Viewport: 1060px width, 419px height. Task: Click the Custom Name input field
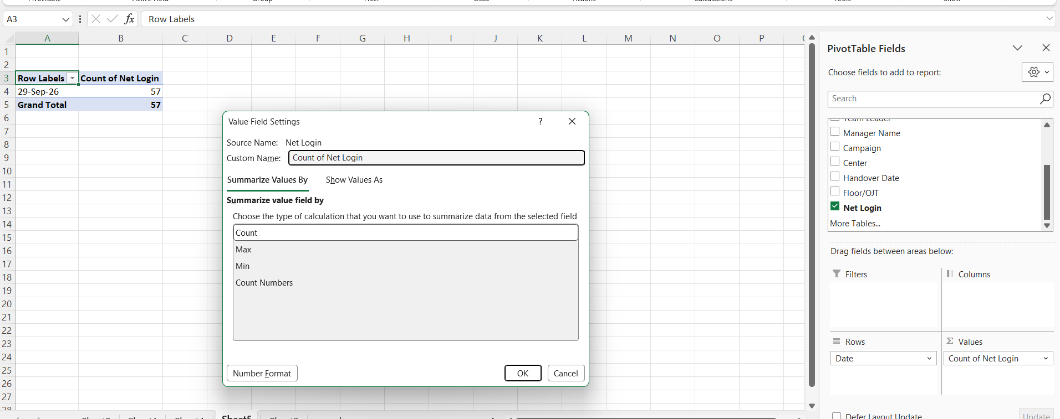coord(436,158)
